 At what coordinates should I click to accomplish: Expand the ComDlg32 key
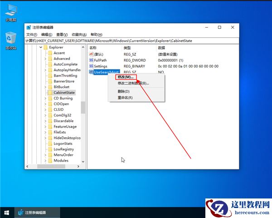pyautogui.click(x=45, y=115)
